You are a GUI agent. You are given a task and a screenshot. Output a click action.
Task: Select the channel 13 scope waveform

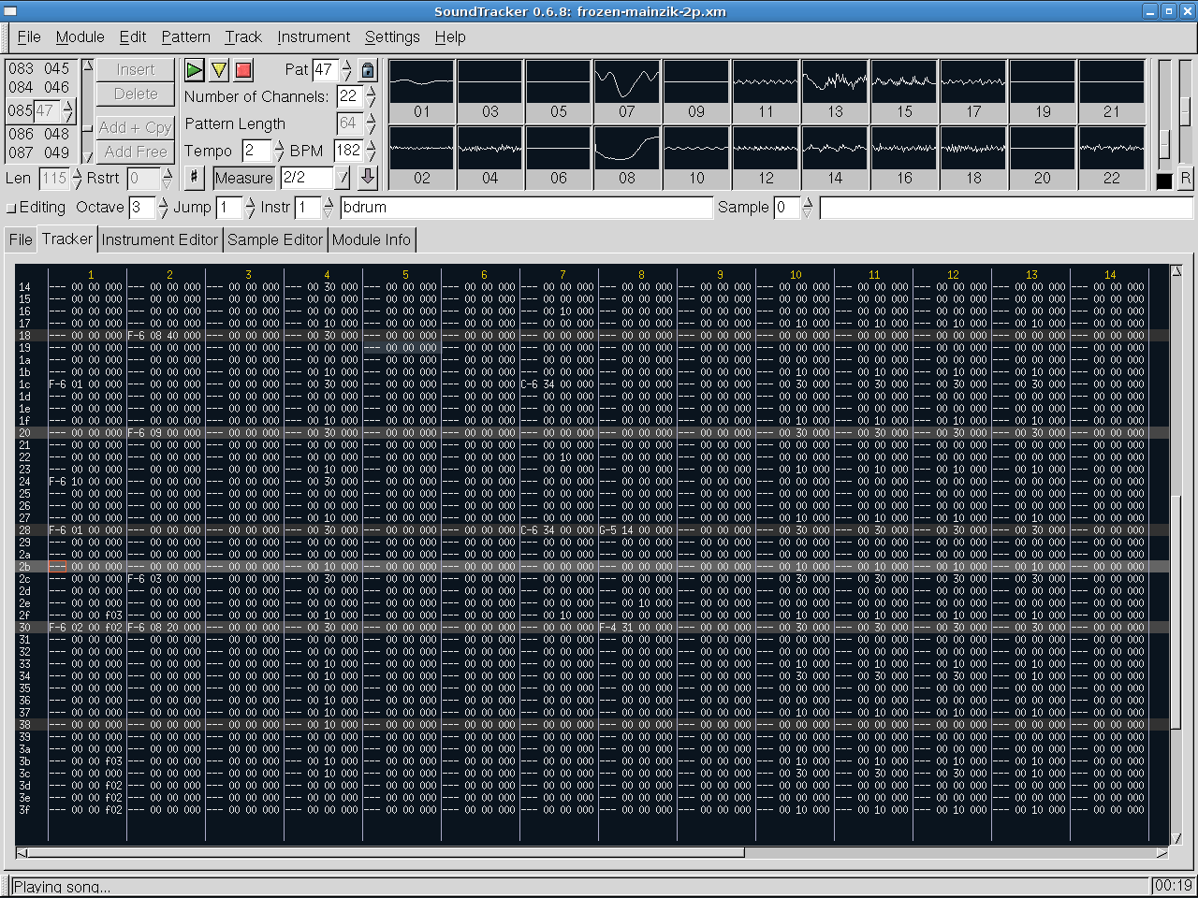click(835, 82)
